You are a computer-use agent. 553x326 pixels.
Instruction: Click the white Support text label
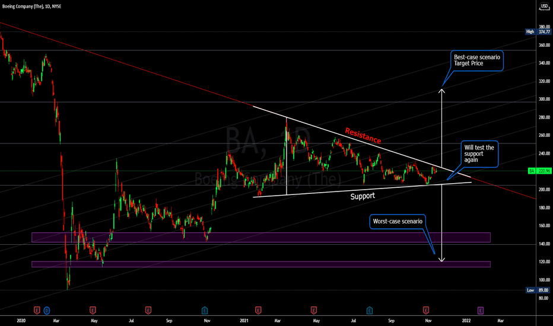(x=363, y=196)
